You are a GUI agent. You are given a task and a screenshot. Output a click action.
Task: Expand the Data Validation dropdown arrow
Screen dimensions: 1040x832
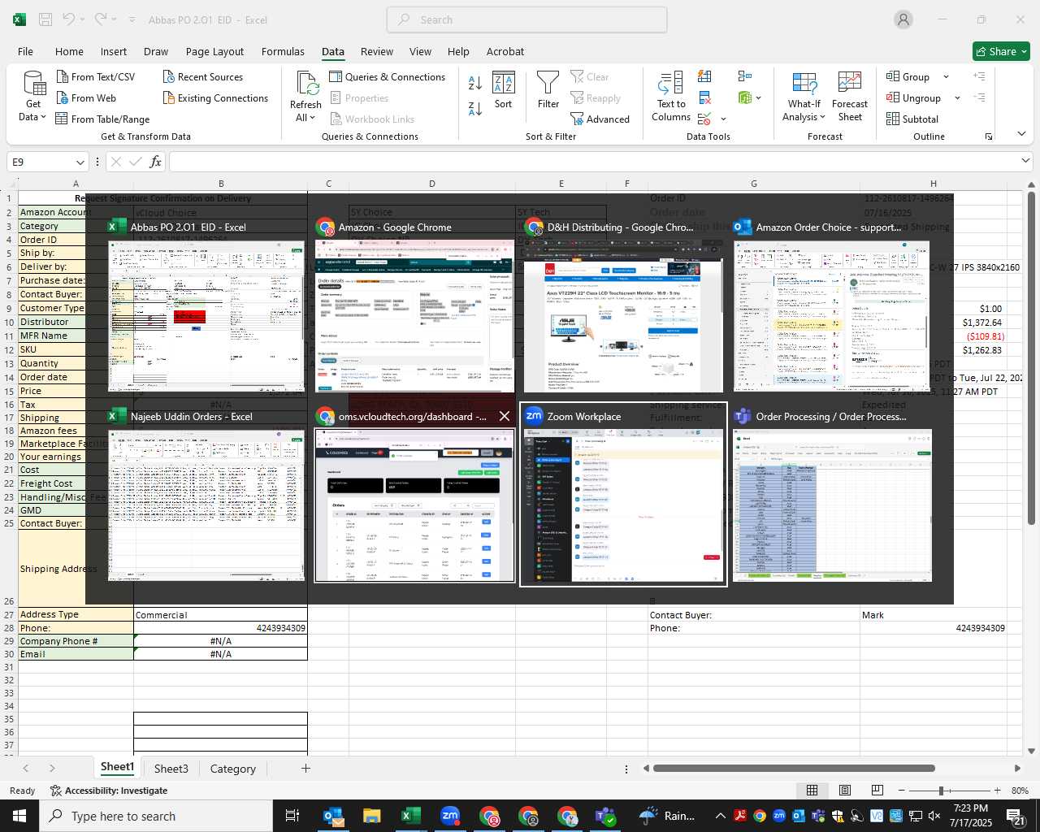pyautogui.click(x=723, y=119)
